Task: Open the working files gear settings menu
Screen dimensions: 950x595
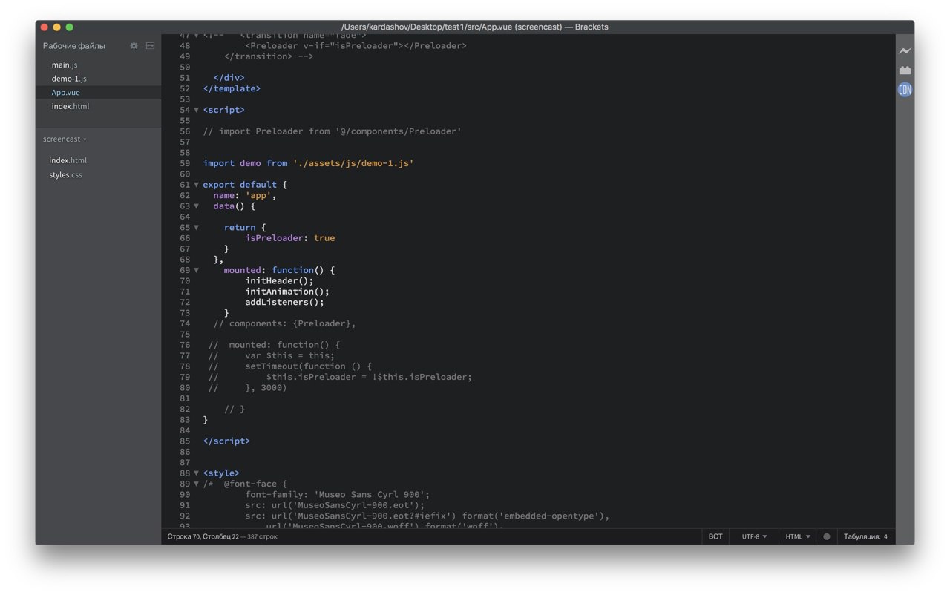Action: pyautogui.click(x=134, y=46)
